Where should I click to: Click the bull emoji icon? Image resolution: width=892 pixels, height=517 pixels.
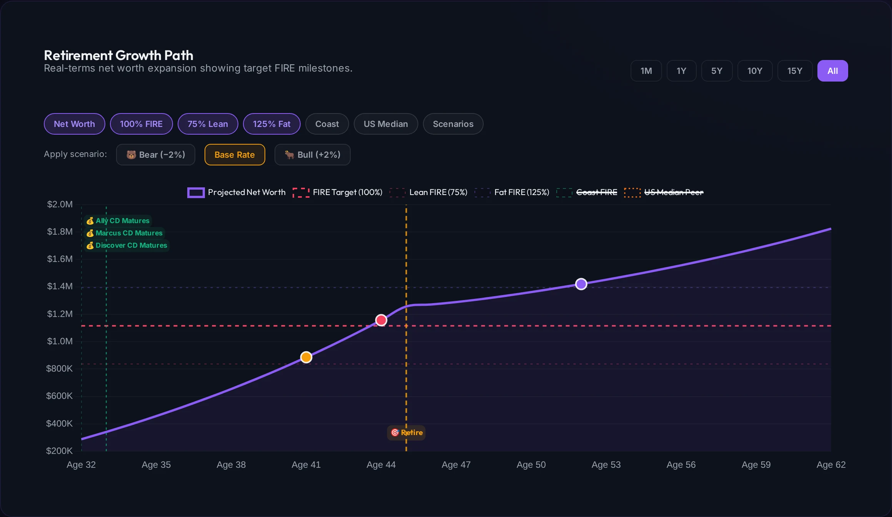[x=290, y=155]
